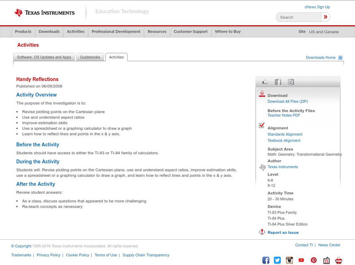
Task: Open the footer YouTube icon
Action: (x=301, y=260)
